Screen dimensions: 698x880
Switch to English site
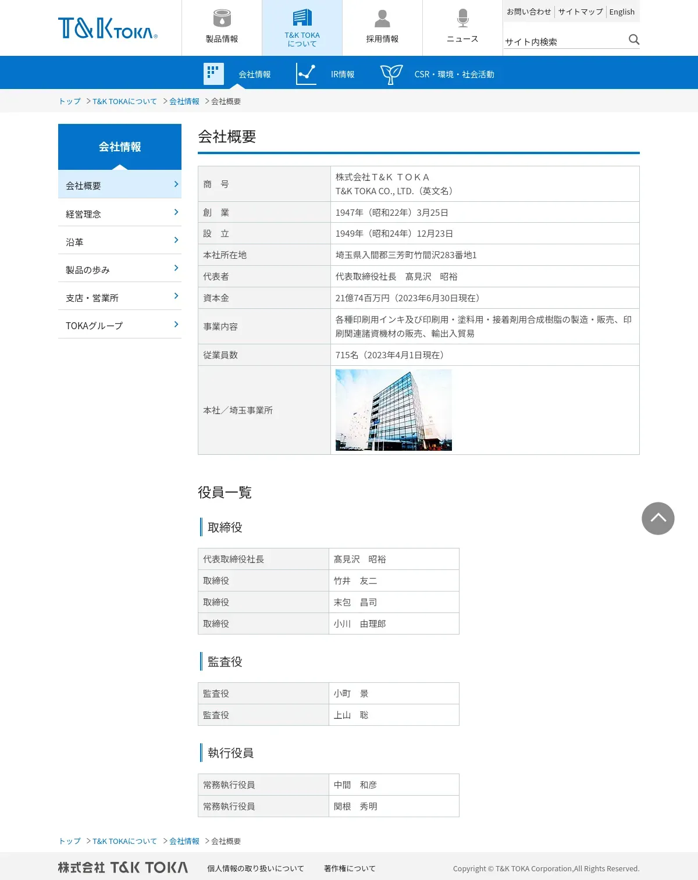pos(622,12)
